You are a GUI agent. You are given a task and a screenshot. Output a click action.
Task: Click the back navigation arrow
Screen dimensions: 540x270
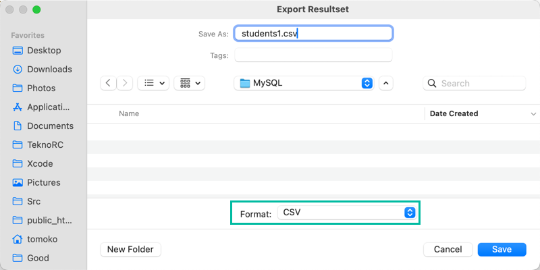(x=108, y=83)
